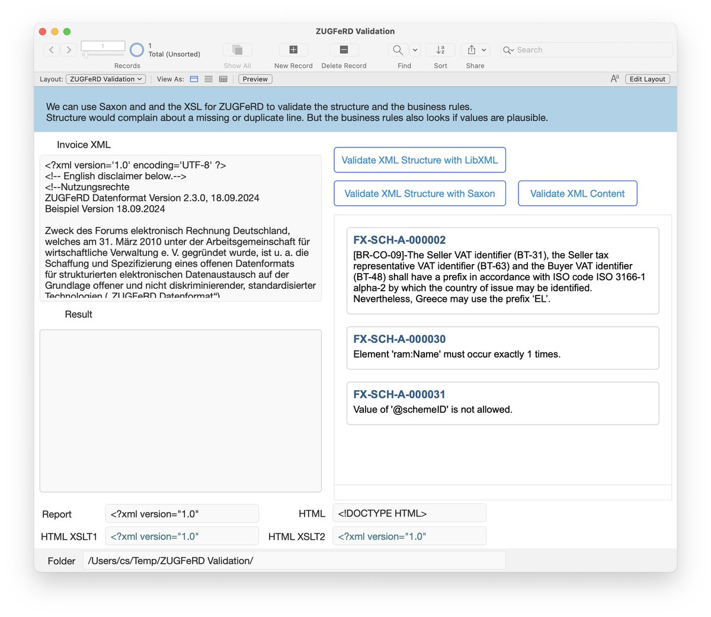Expand the Share dropdown chevron
The height and width of the screenshot is (617, 711).
coord(484,50)
